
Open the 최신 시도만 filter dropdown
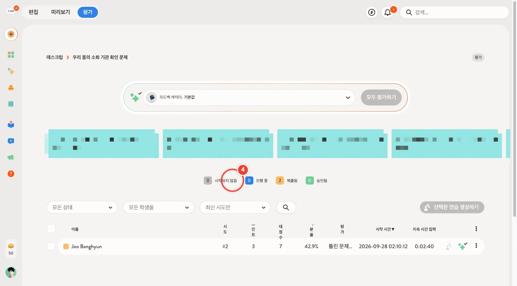[235, 207]
